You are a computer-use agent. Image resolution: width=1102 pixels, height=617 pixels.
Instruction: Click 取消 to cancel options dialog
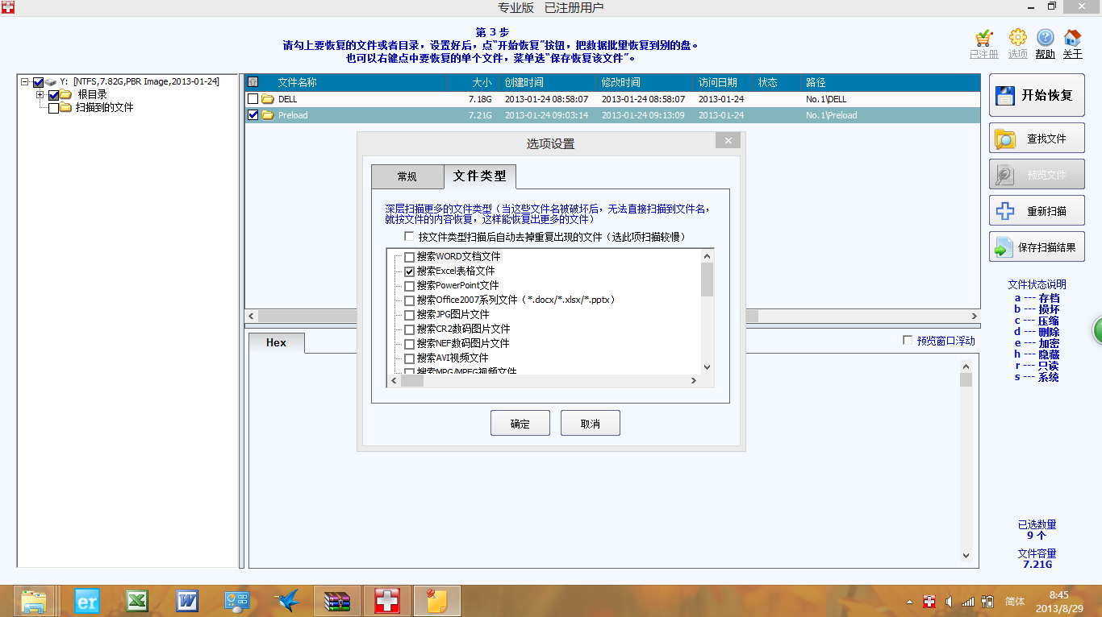coord(590,424)
